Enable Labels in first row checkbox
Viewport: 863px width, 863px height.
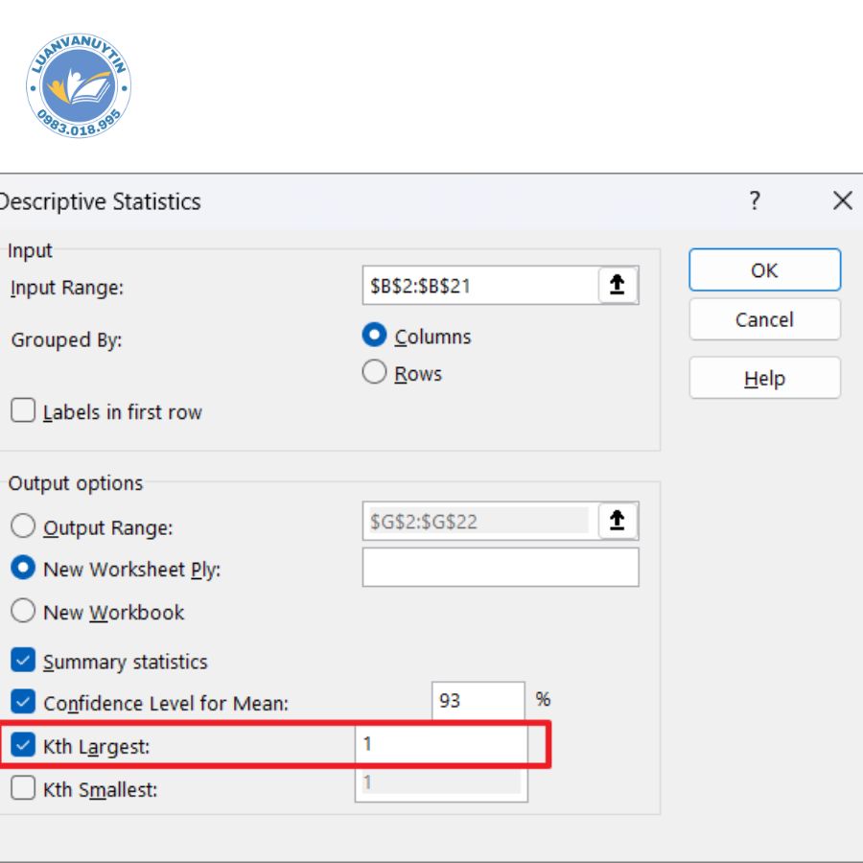[23, 411]
